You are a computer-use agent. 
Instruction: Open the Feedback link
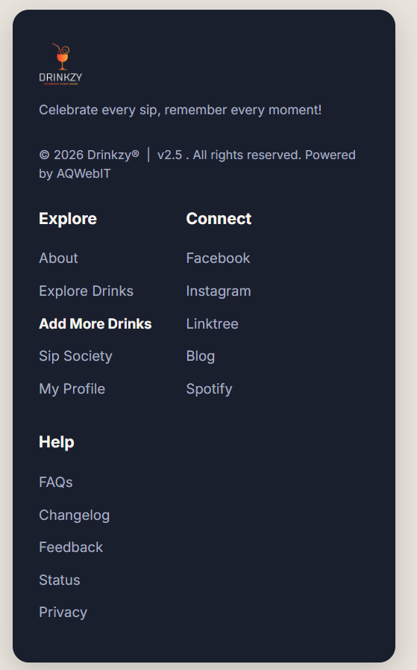click(x=71, y=548)
